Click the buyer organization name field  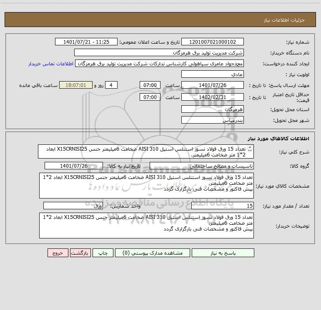tap(159, 52)
